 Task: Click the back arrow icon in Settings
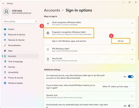pos(3,4)
